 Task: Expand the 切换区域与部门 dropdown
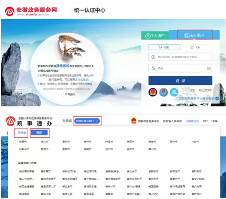87,121
